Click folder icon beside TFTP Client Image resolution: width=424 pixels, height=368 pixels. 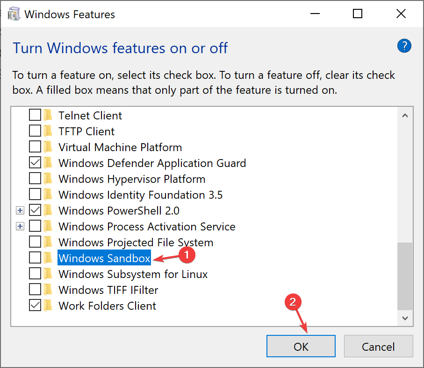tap(48, 131)
